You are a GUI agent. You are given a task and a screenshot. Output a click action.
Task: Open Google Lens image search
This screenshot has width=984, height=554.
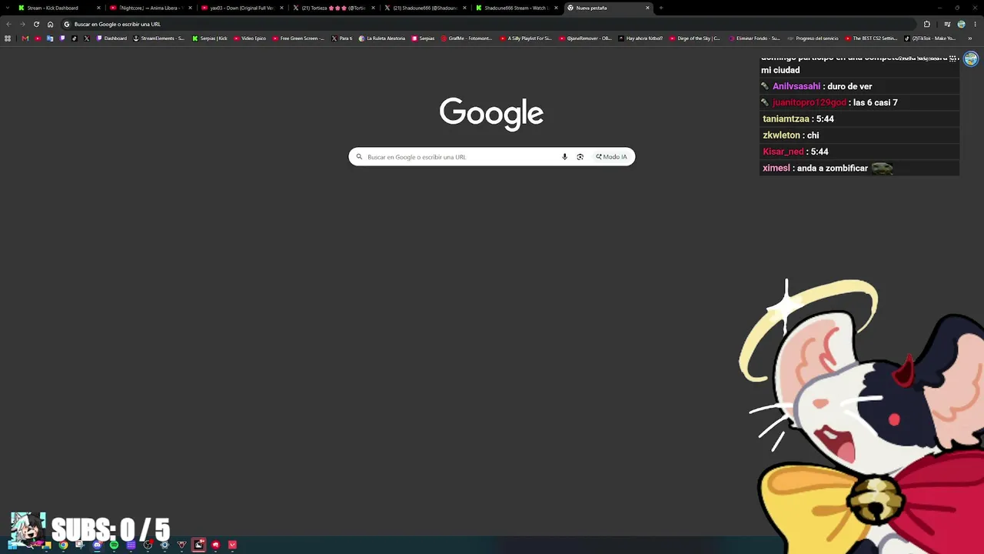pyautogui.click(x=580, y=157)
